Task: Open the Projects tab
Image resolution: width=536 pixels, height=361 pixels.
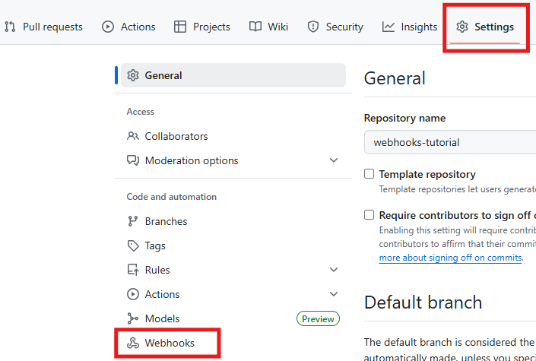Action: [202, 27]
